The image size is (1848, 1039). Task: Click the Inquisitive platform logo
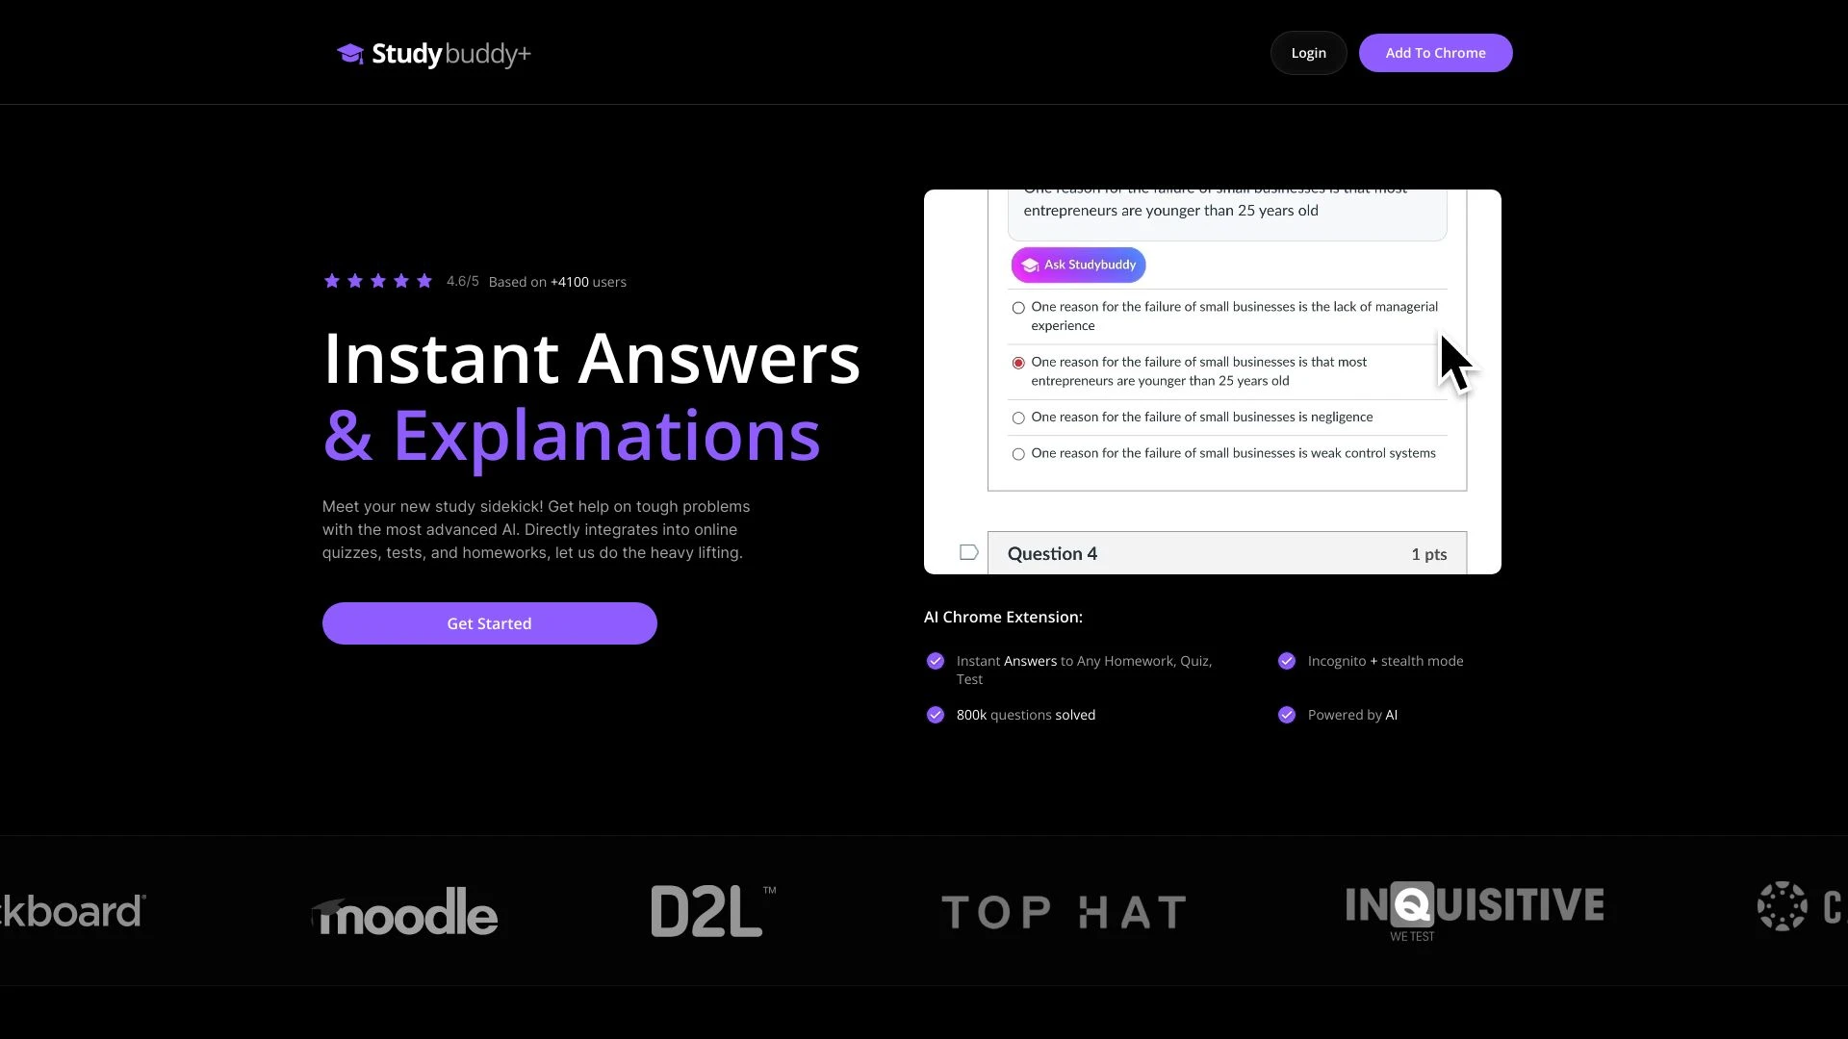(1474, 911)
